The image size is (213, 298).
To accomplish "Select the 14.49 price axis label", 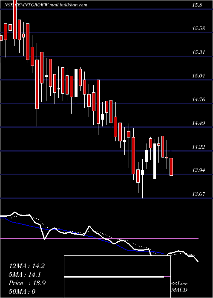I will point(199,123).
